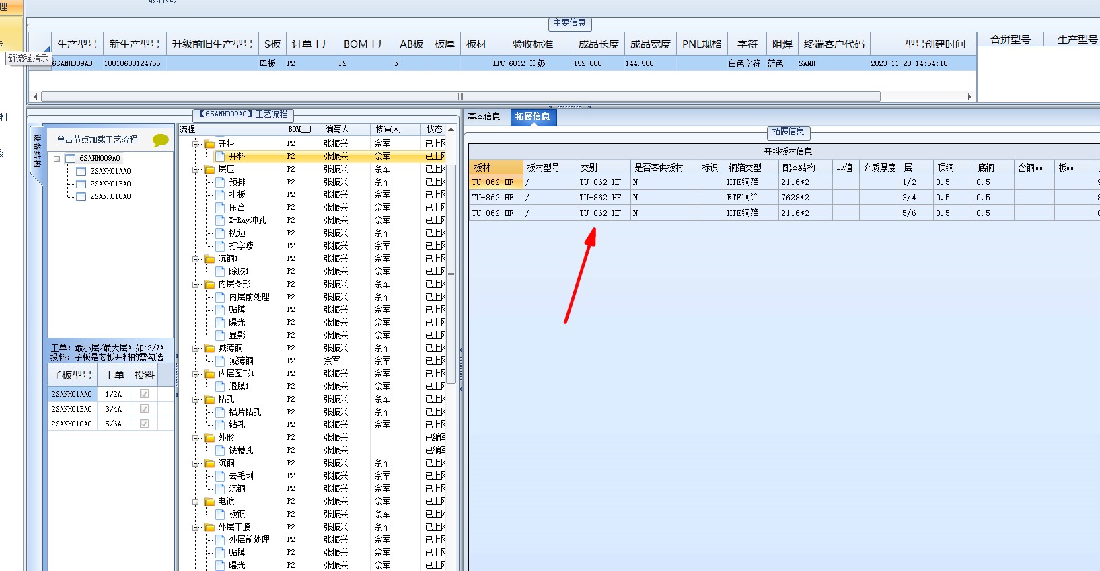
Task: Click the process list scroll-up arrow
Action: [451, 129]
